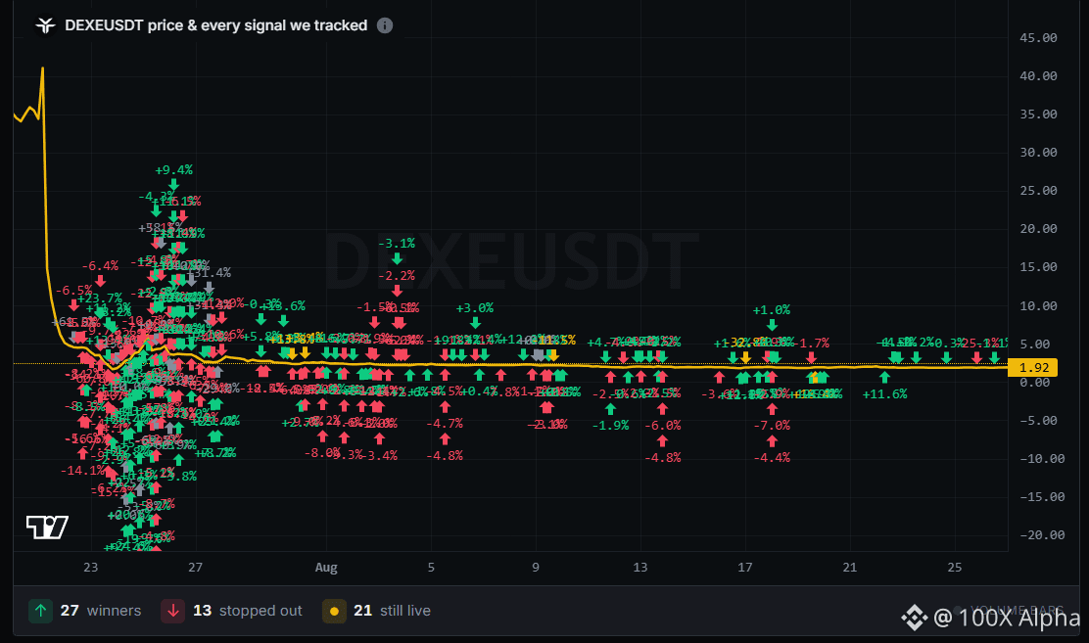
Task: Click green down arrow under +1.0% label
Action: [x=772, y=324]
